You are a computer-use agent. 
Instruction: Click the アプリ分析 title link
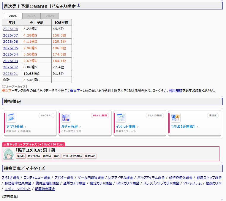[15, 127]
